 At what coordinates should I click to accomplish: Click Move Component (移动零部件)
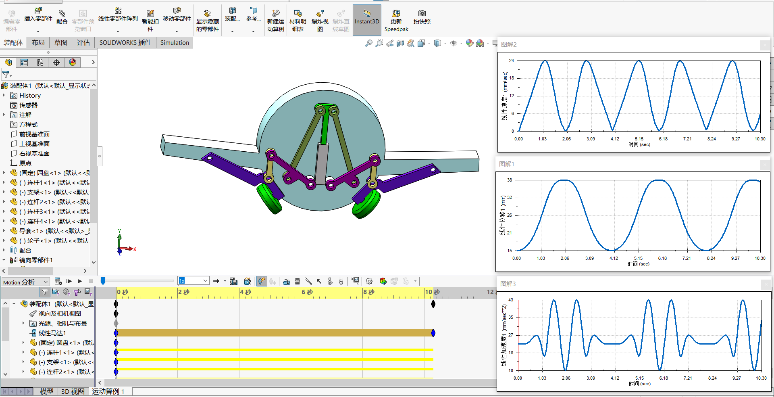[x=177, y=15]
